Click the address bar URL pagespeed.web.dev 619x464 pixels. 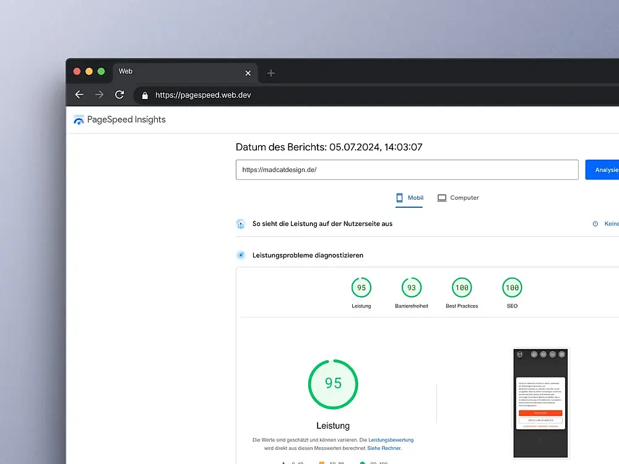(x=203, y=95)
